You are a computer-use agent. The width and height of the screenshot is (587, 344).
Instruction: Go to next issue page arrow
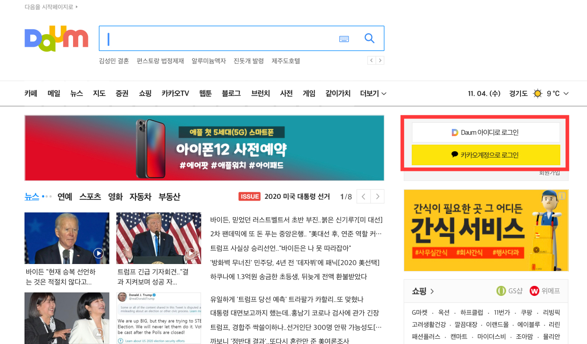[377, 197]
